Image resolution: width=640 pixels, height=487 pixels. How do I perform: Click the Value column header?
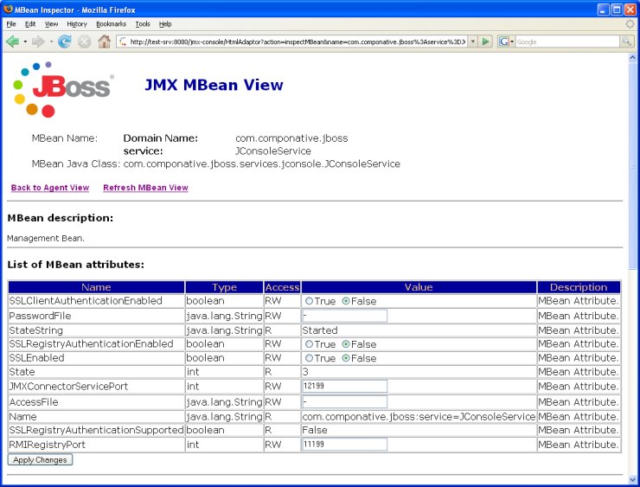tap(419, 287)
